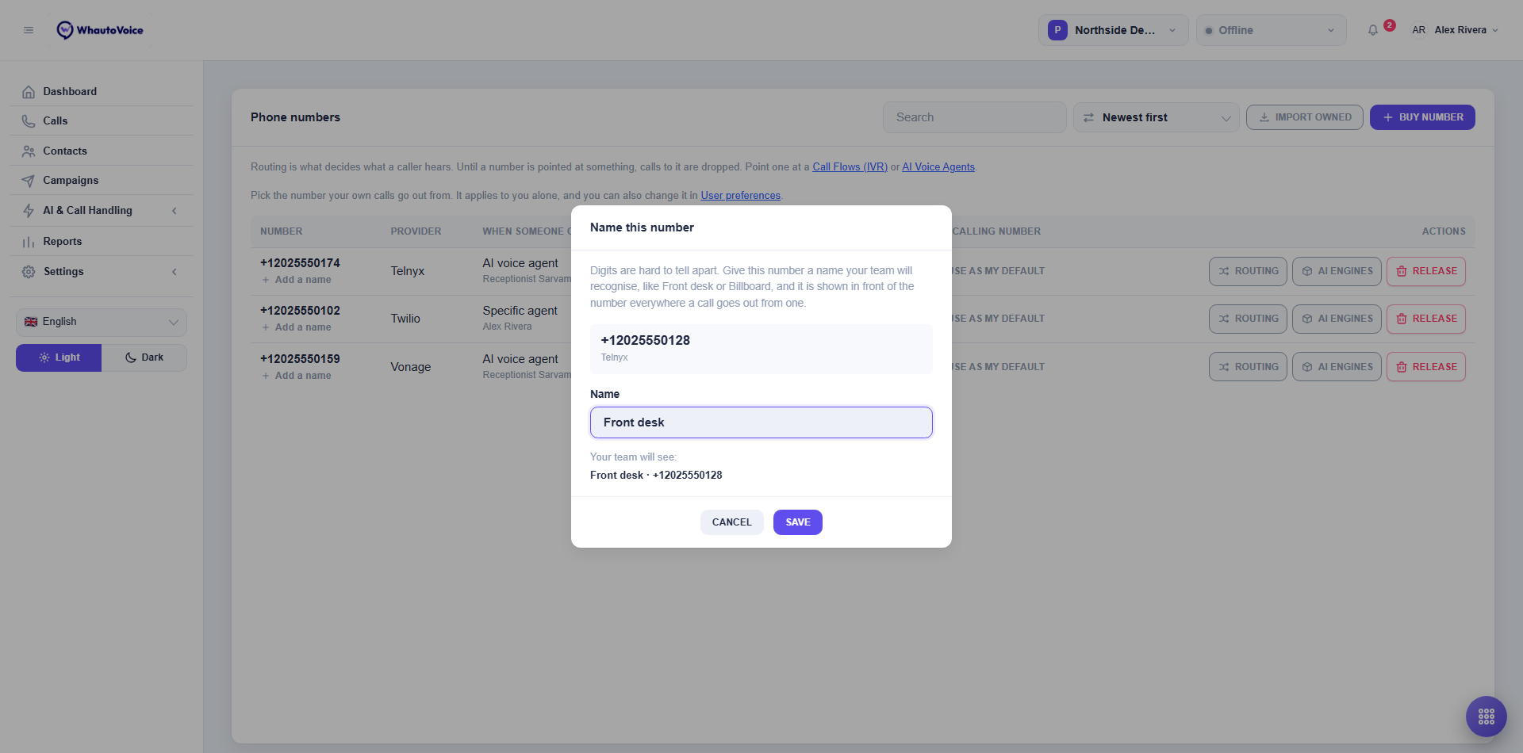Open notifications bell icon

(x=1373, y=30)
